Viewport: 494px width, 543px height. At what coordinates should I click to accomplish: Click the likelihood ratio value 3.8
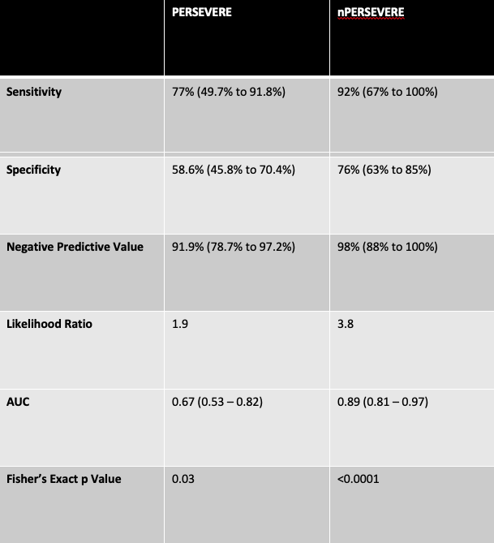pos(346,324)
